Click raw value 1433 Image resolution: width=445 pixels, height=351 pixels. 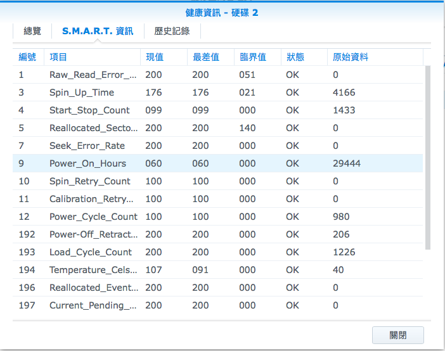click(344, 110)
